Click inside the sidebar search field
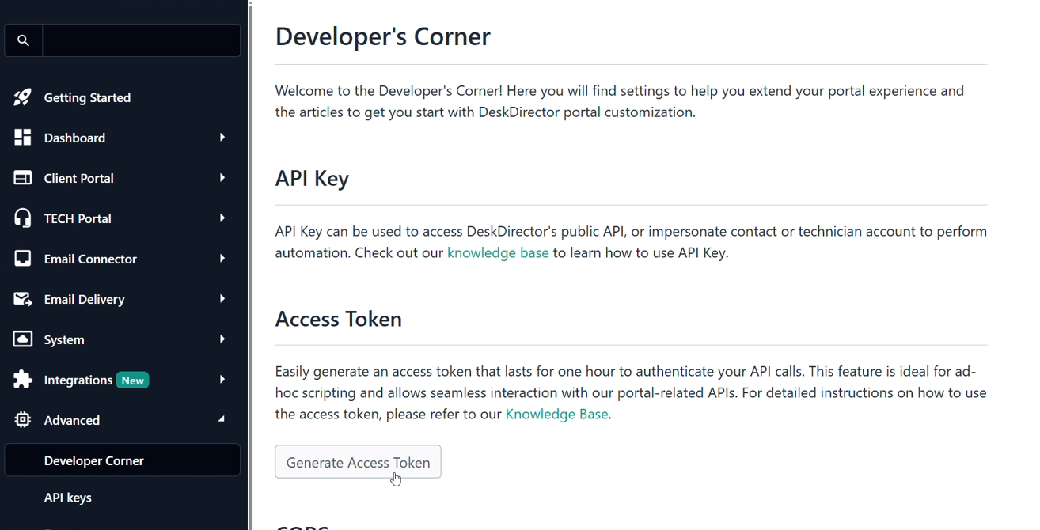This screenshot has height=530, width=1040. point(141,40)
